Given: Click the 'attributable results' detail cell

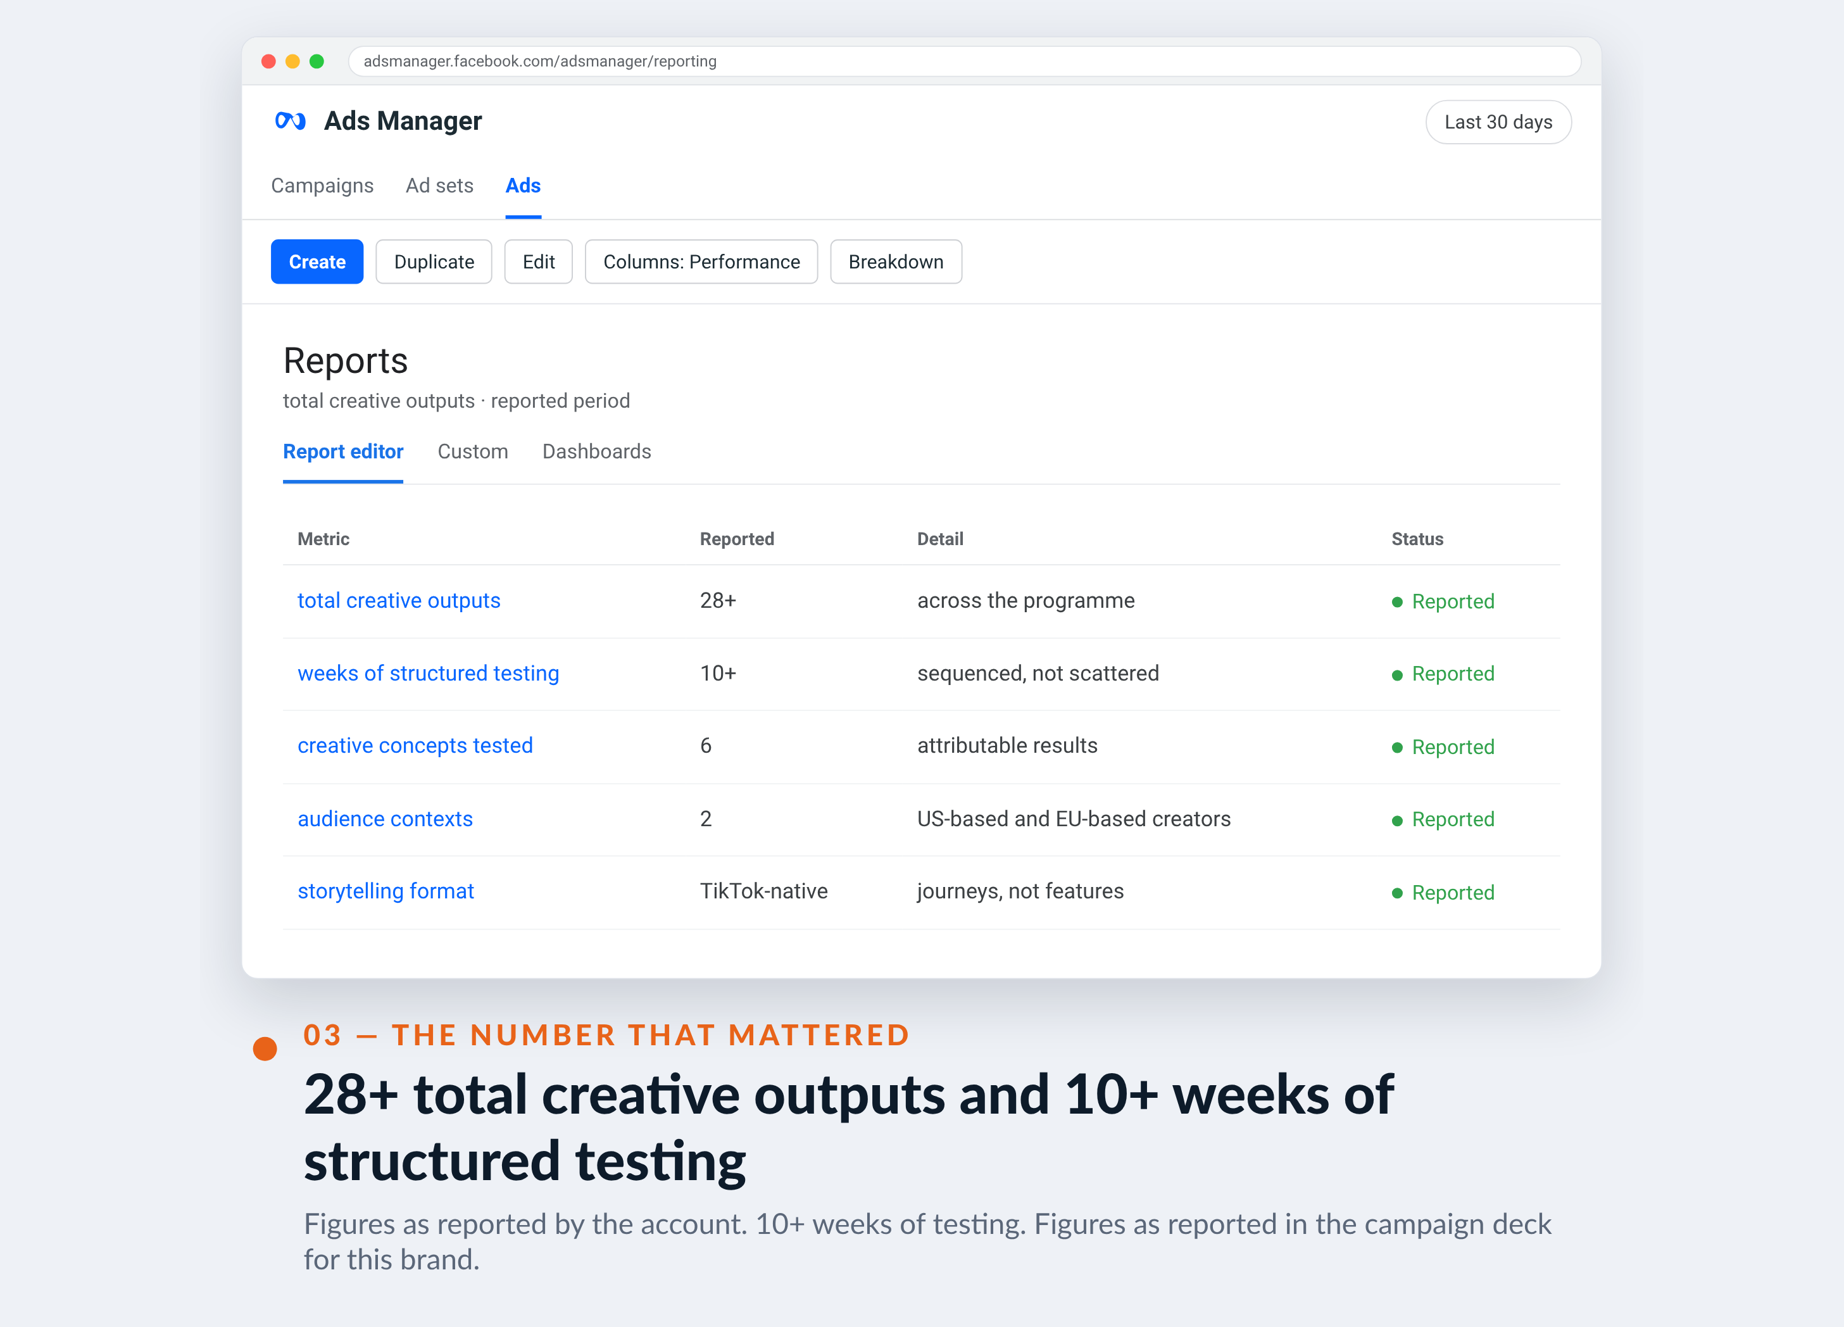Looking at the screenshot, I should point(1007,746).
